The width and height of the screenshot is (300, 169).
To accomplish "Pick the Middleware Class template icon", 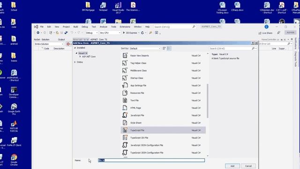I will [125, 70].
